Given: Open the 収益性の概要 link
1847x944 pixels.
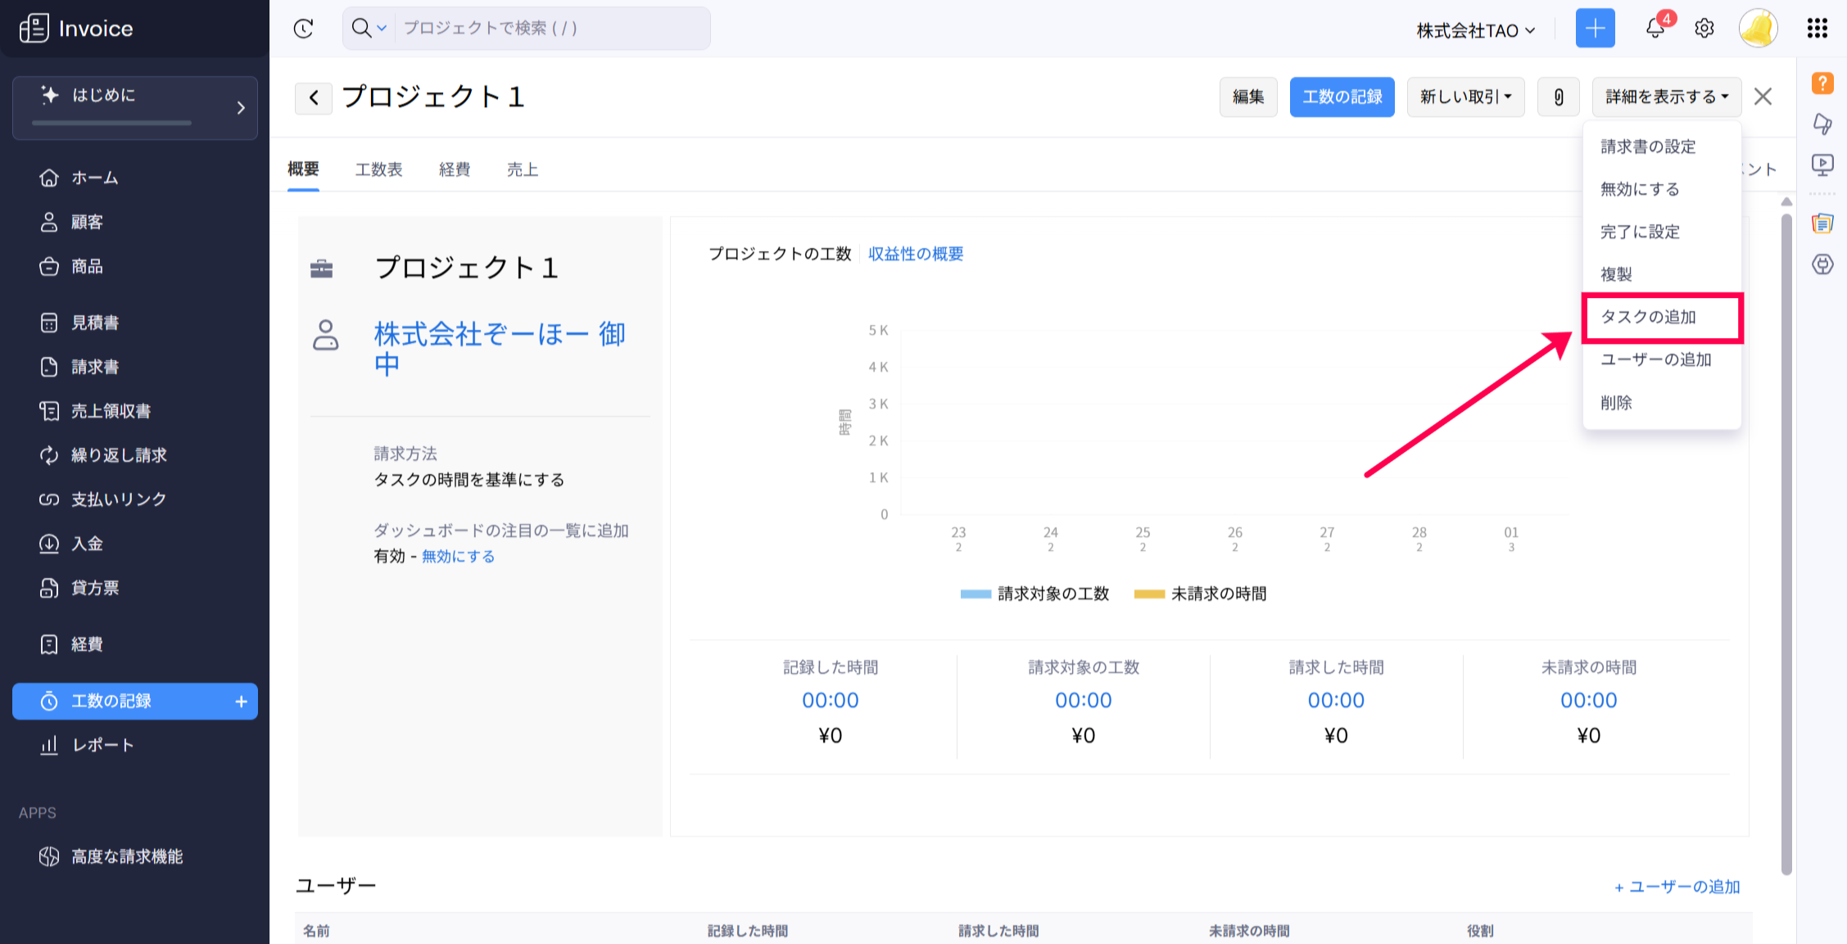Looking at the screenshot, I should click(916, 254).
